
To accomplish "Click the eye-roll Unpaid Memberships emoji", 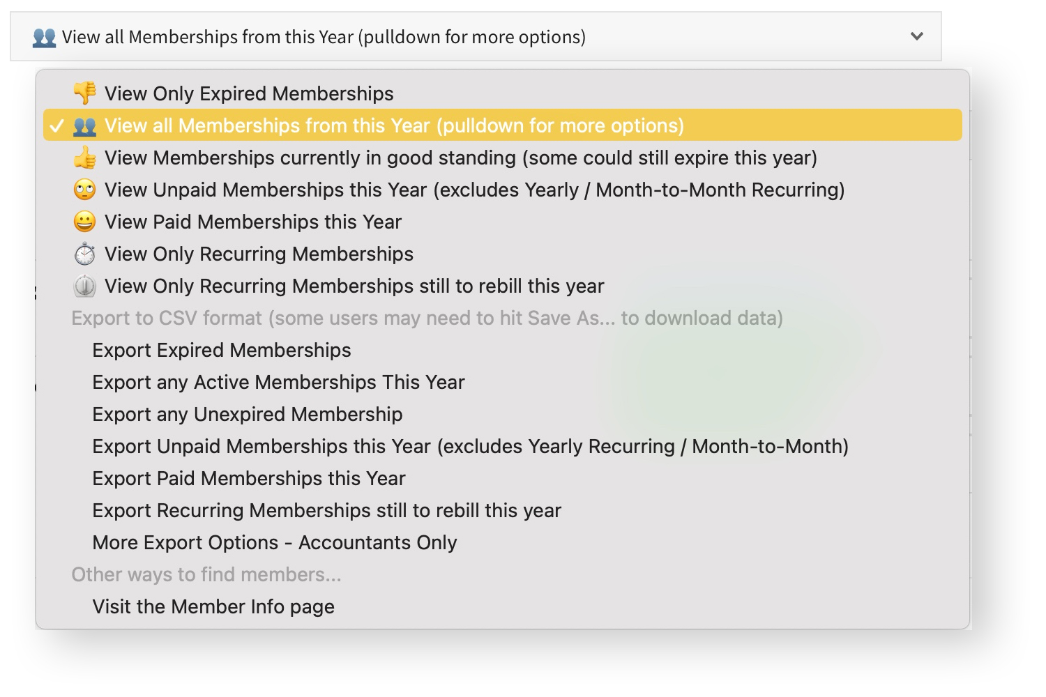I will coord(84,190).
